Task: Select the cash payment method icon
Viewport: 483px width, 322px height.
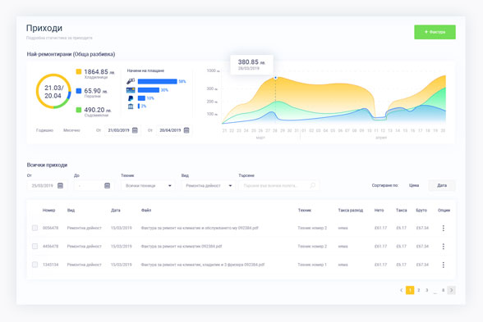Action: (x=131, y=81)
